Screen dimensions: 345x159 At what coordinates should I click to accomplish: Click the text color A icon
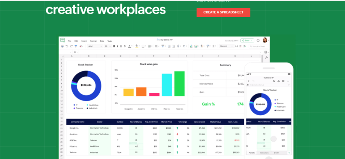pyautogui.click(x=130, y=46)
